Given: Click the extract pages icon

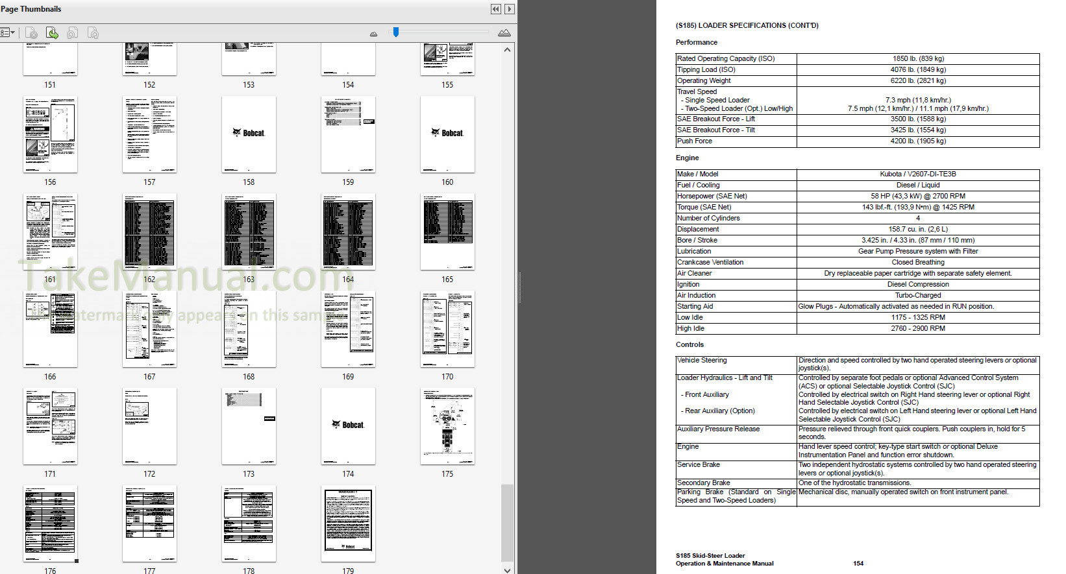Looking at the screenshot, I should pyautogui.click(x=52, y=32).
